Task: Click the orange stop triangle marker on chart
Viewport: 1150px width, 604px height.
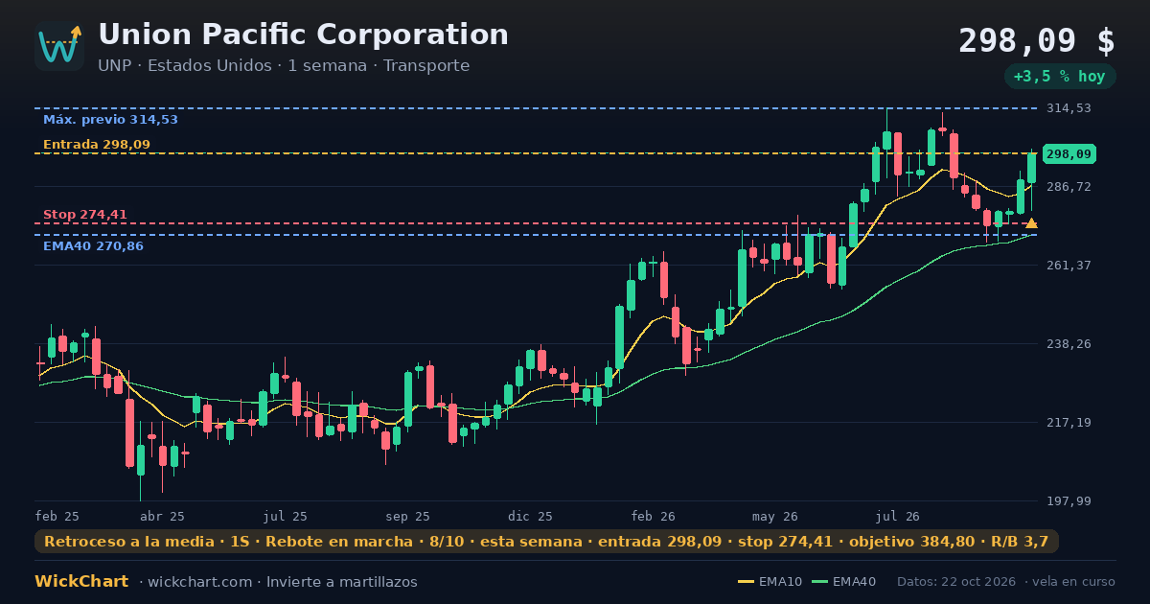Action: 1031,223
